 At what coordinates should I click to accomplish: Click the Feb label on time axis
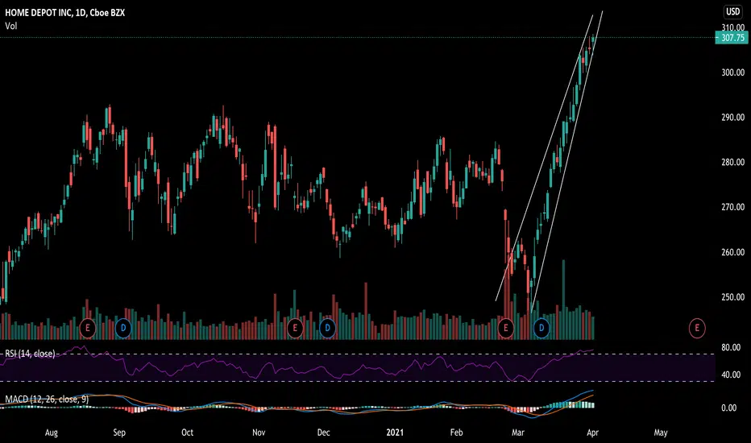456,433
